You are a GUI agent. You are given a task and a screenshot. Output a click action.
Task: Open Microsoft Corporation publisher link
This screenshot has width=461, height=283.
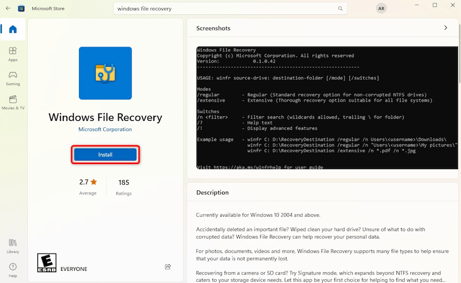105,129
